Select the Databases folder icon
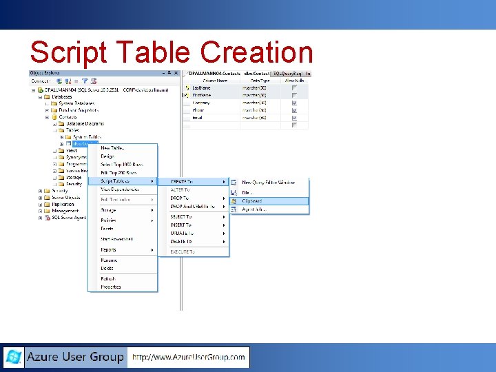Screen dimensions: 496x372 point(47,97)
